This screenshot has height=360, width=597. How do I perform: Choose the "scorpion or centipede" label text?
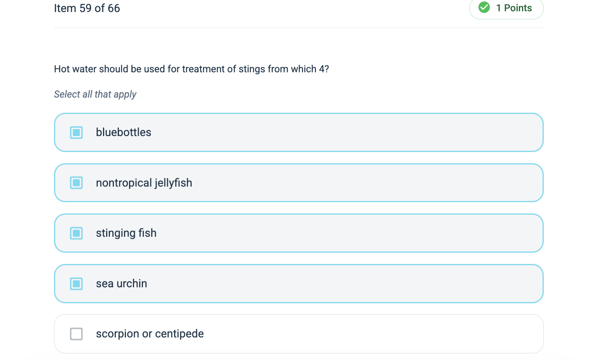point(150,334)
